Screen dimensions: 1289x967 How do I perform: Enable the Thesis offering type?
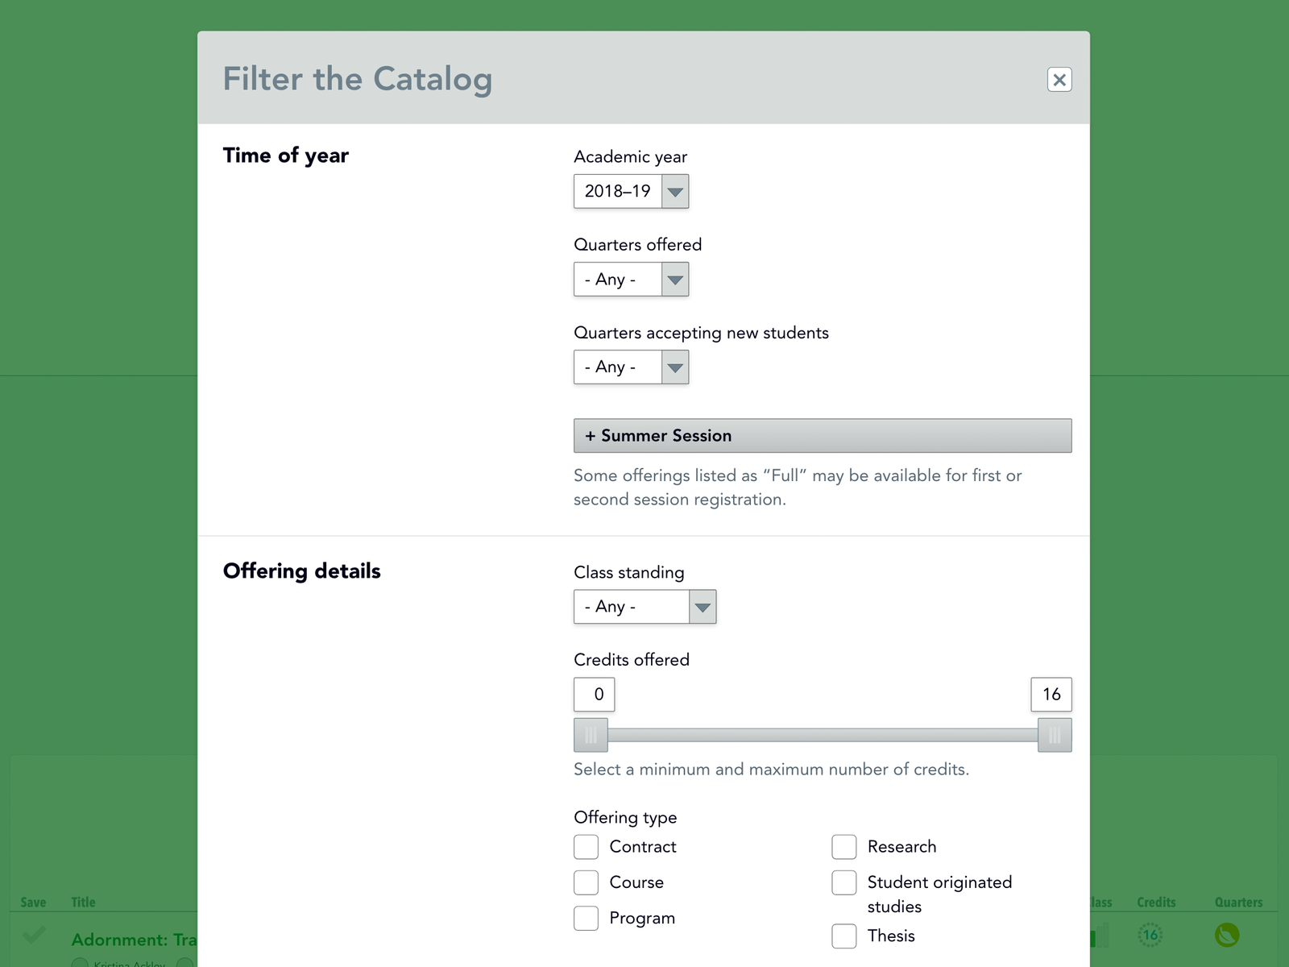[843, 936]
